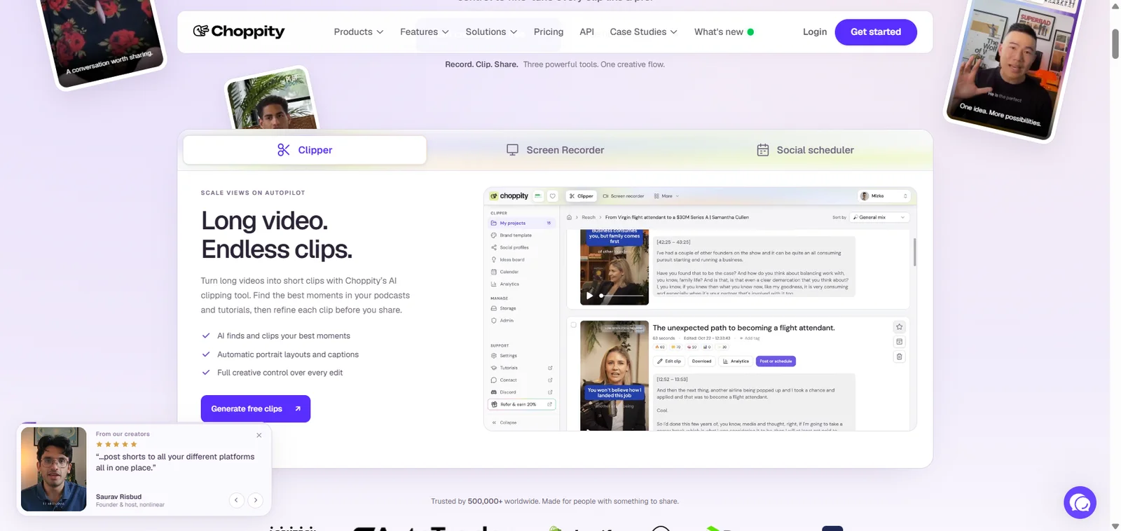1121x531 pixels.
Task: Click the page vertical scrollbar thumb
Action: [x=1115, y=44]
